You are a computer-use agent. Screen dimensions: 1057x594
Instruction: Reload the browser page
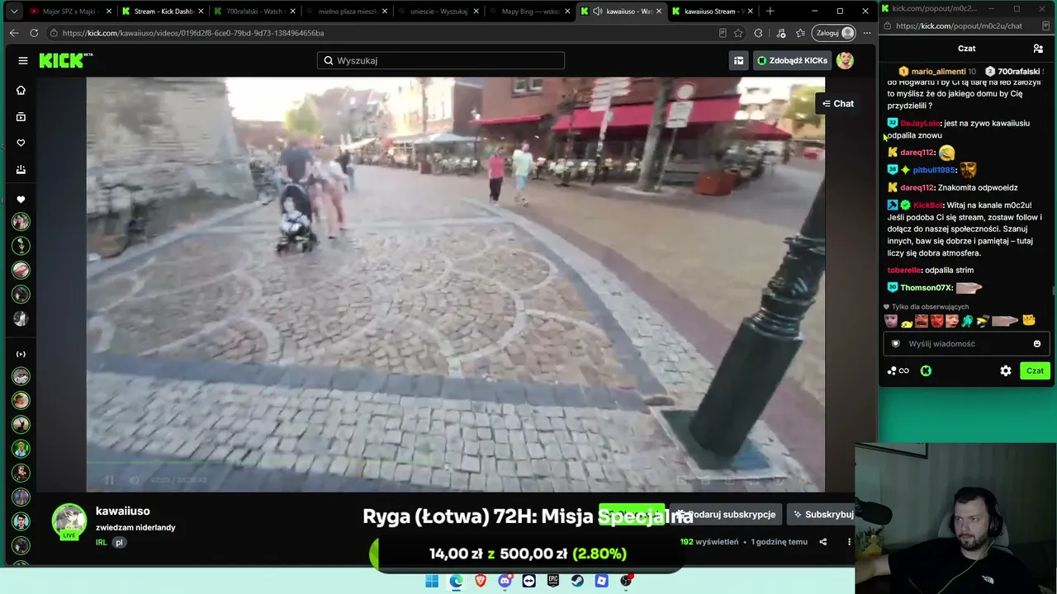pyautogui.click(x=34, y=33)
